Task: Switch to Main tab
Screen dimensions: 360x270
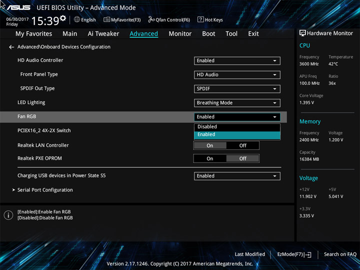Action: tap(70, 34)
